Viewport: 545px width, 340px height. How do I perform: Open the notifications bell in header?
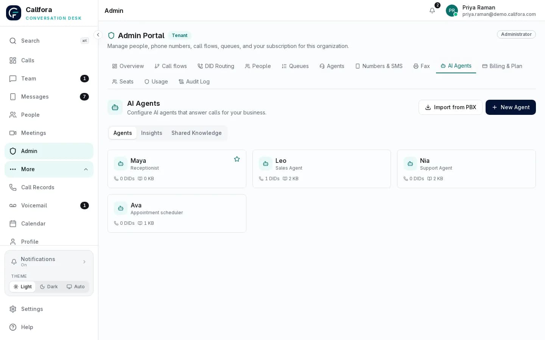(432, 11)
